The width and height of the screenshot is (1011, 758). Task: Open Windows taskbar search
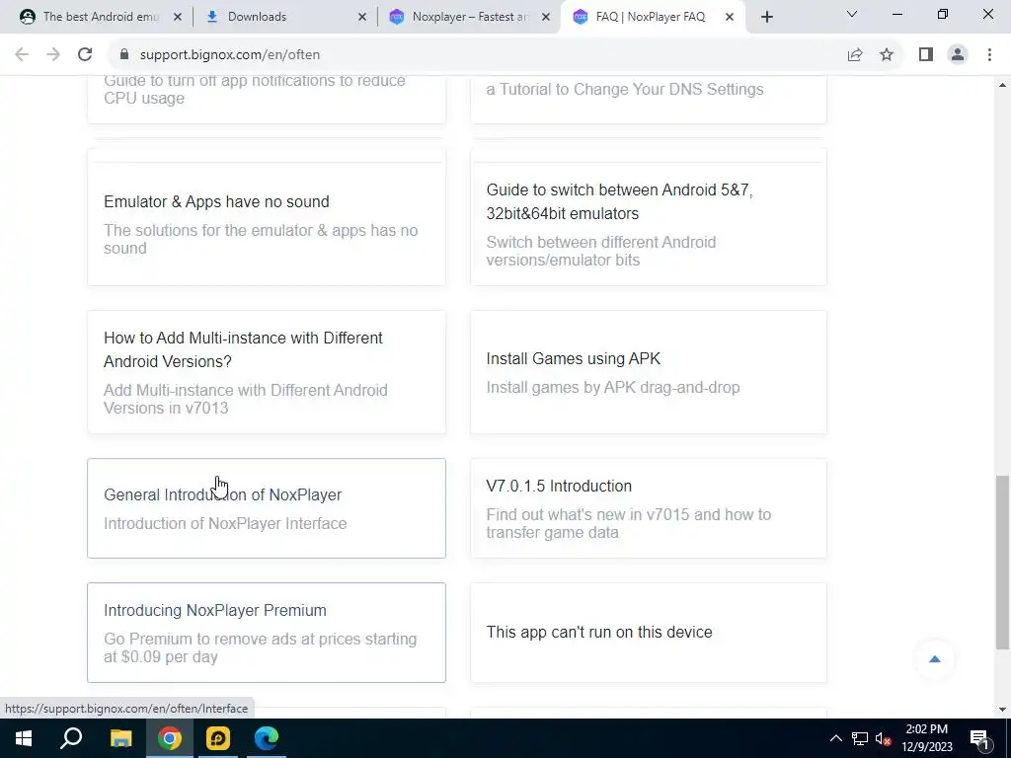tap(71, 738)
